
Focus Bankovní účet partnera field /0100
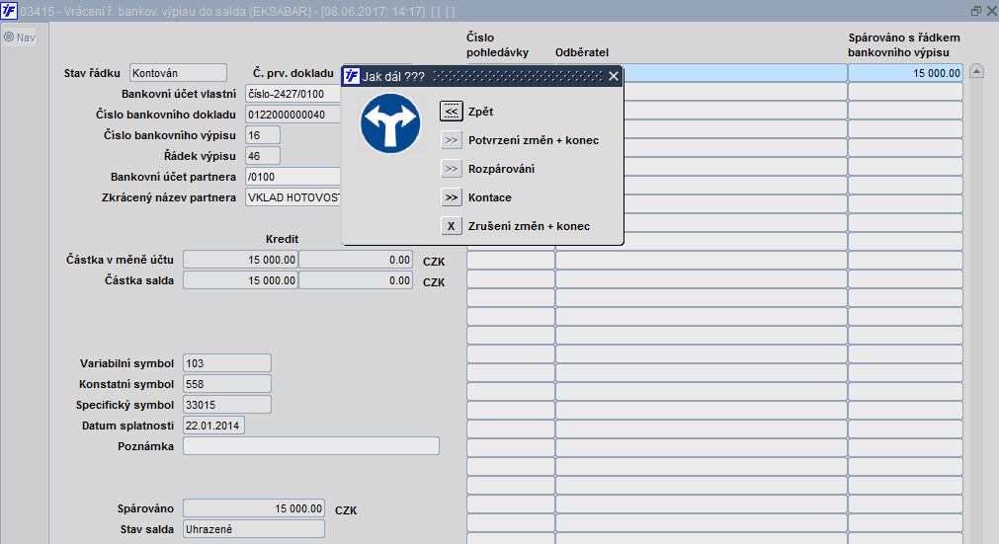pos(293,177)
